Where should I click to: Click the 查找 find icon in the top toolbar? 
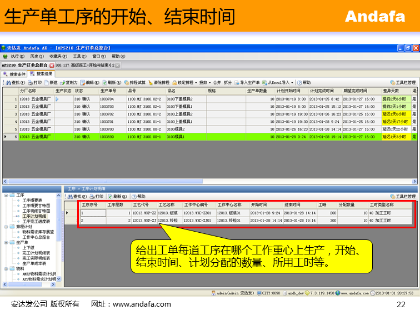(x=9, y=82)
